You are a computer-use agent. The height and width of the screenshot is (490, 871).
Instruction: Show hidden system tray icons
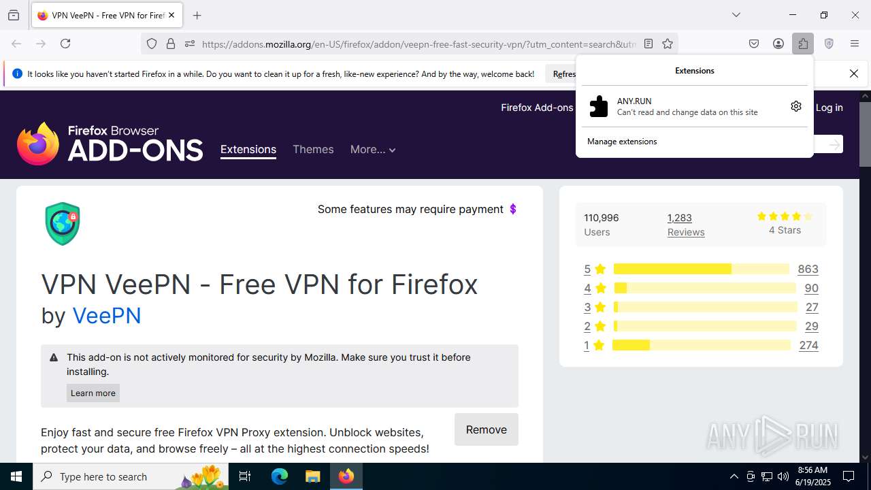[x=734, y=476]
